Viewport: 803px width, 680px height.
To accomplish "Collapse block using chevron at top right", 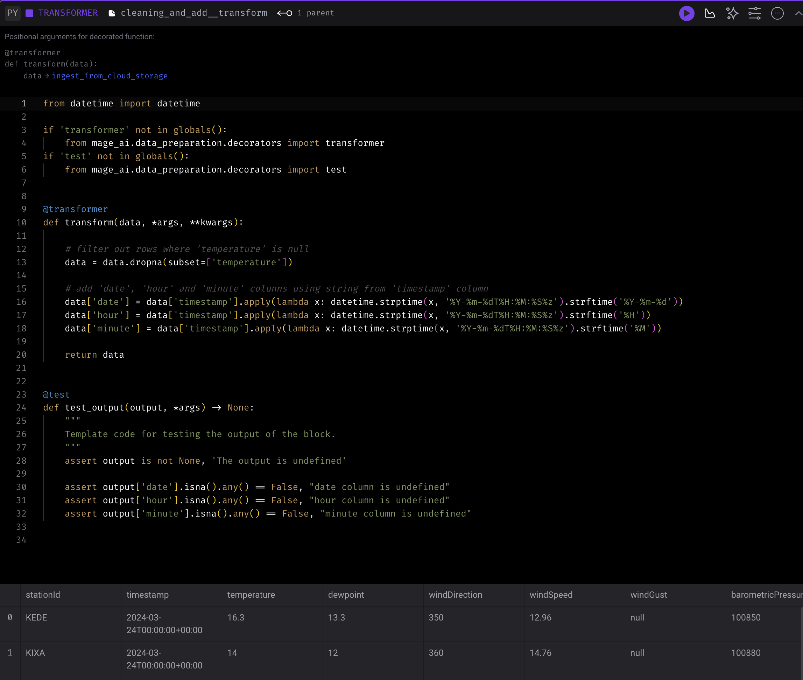I will coord(798,14).
